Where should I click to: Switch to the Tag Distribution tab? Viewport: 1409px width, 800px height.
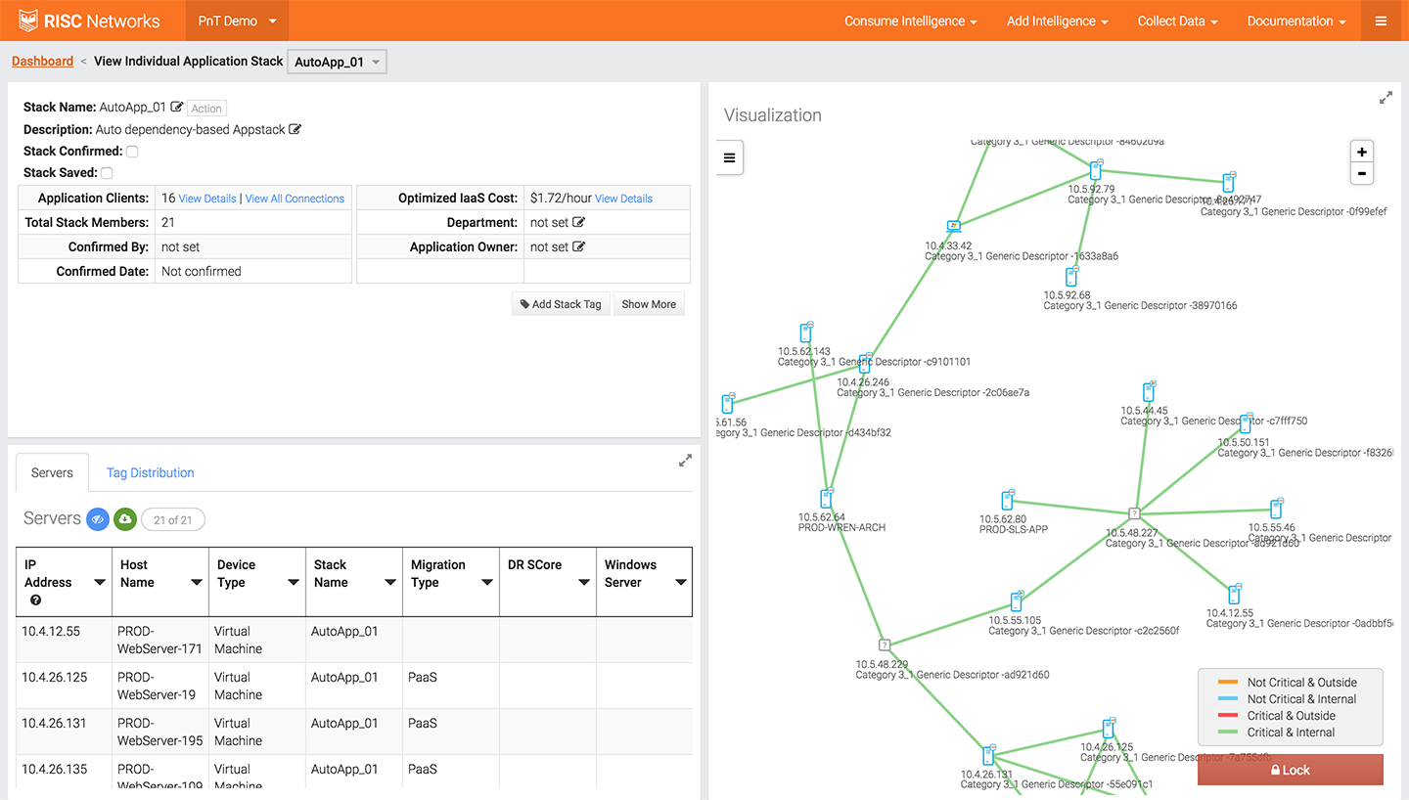tap(150, 472)
